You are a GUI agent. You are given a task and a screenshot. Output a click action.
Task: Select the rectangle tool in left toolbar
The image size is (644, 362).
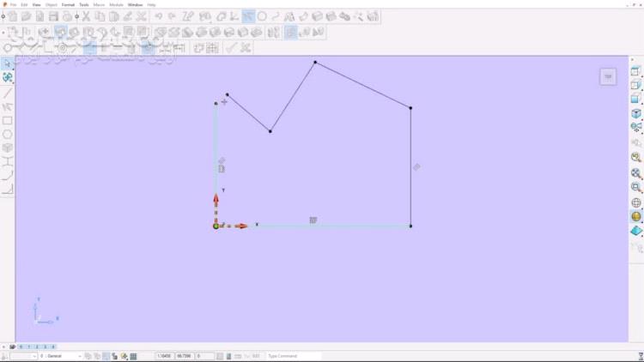click(x=8, y=121)
